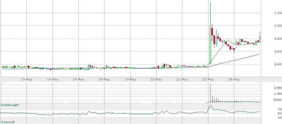The width and height of the screenshot is (282, 124).
Task: Click the RSI 50 level label
Action: [x=280, y=113]
